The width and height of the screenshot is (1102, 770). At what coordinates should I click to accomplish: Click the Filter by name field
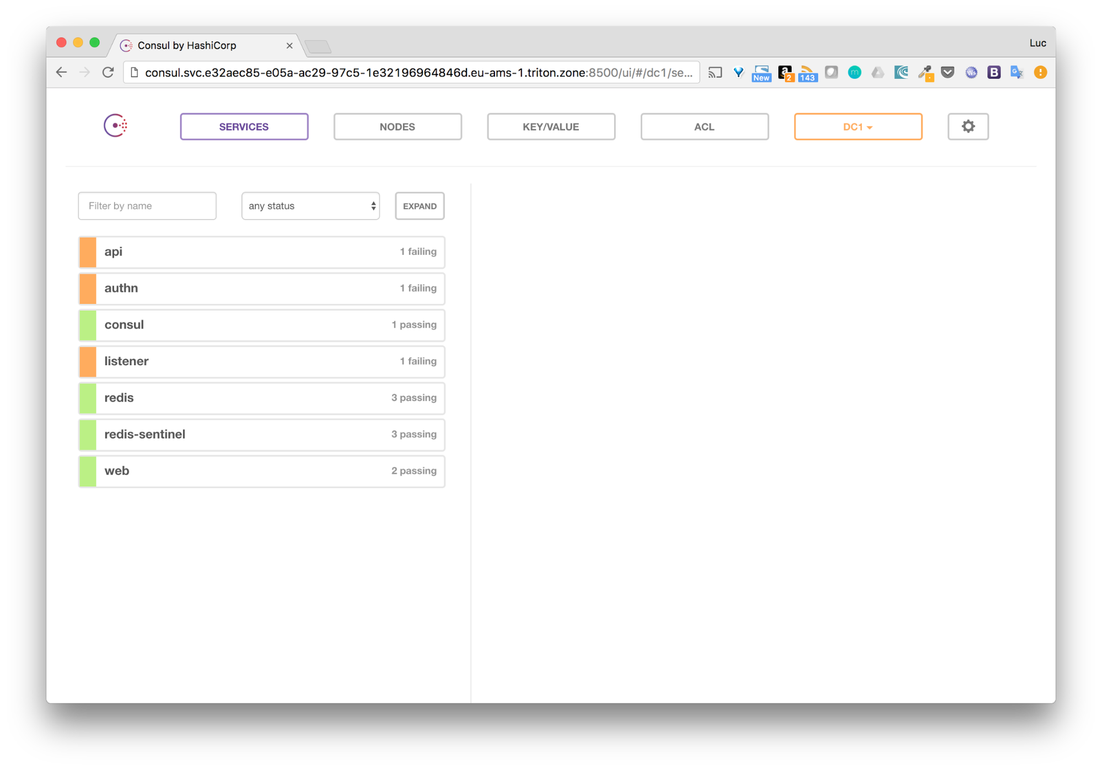[147, 206]
